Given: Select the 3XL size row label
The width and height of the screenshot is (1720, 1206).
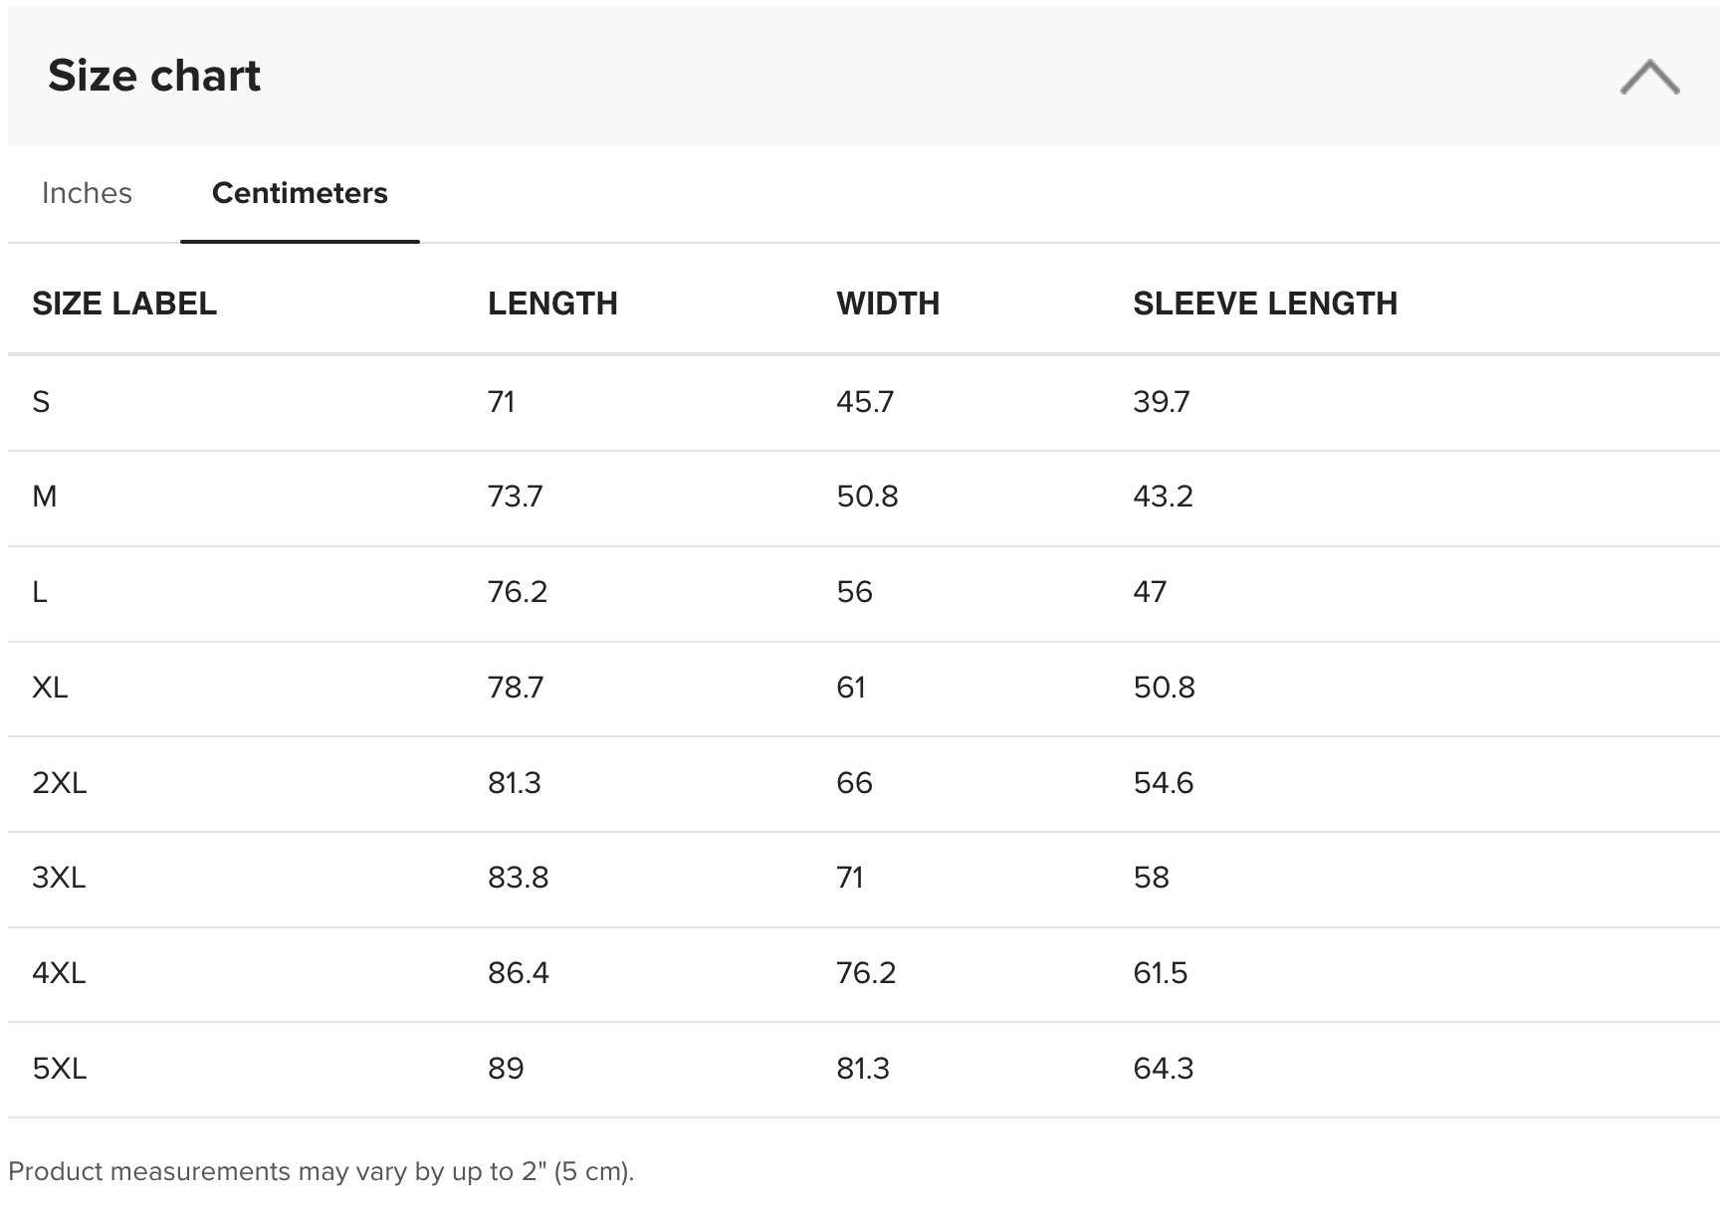Looking at the screenshot, I should tap(59, 878).
